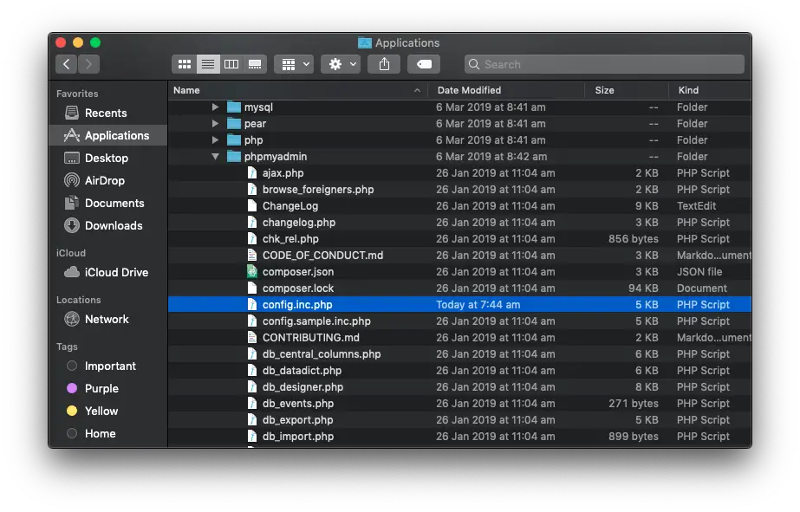Select the db_export.php file name
This screenshot has width=800, height=512.
(298, 419)
